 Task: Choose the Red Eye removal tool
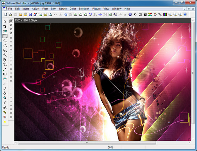(5, 117)
